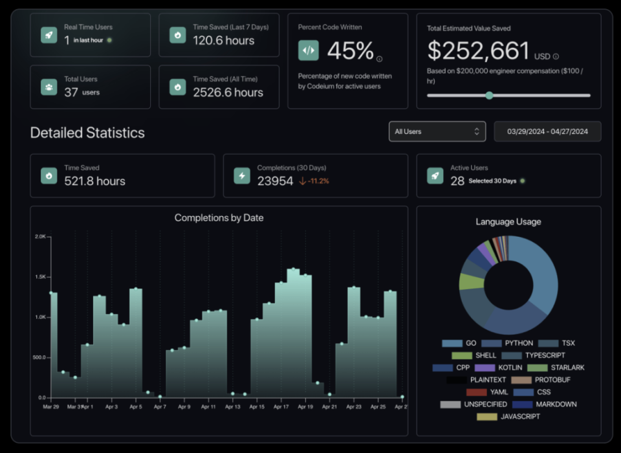The image size is (621, 453).
Task: Click the rocket icon beside Active Users
Action: [x=435, y=175]
